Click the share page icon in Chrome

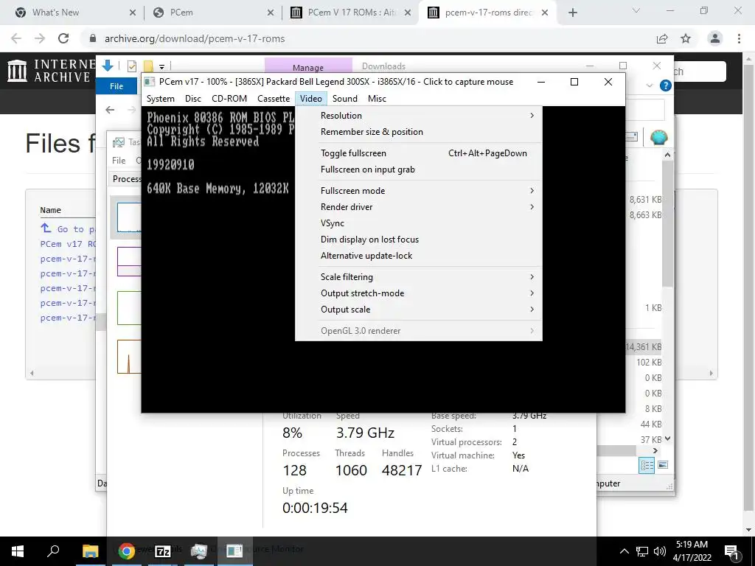[x=662, y=38]
